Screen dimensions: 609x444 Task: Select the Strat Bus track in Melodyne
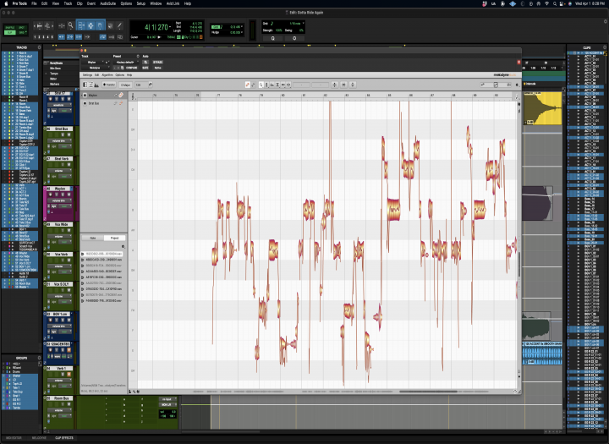tap(95, 102)
